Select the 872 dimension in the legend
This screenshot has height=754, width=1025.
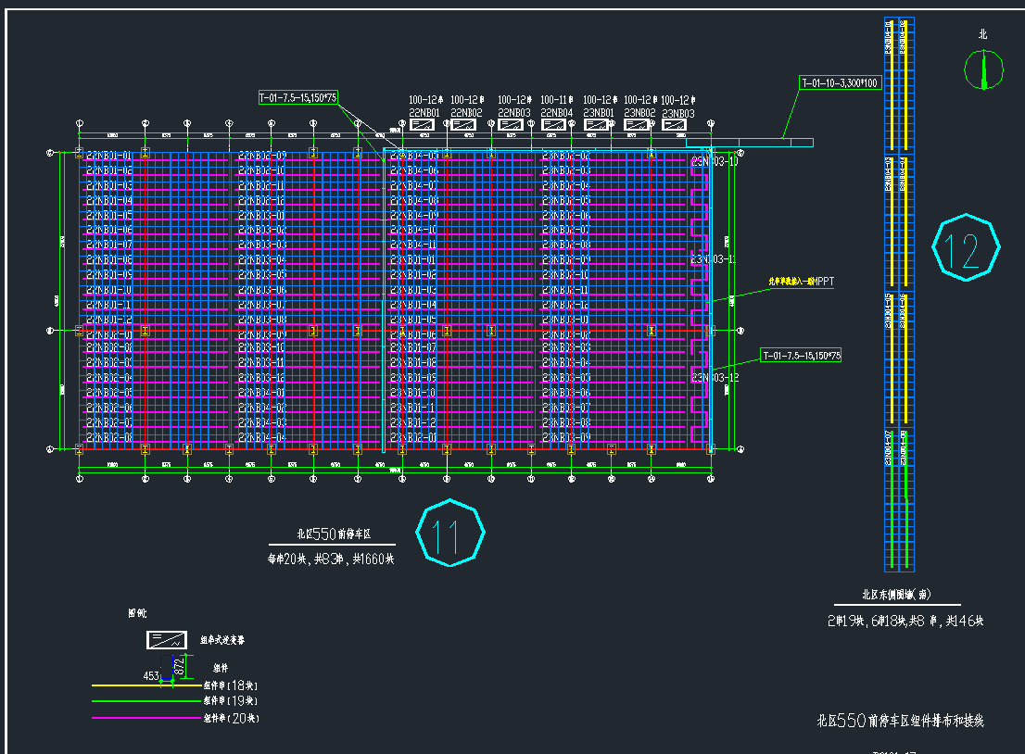(180, 665)
